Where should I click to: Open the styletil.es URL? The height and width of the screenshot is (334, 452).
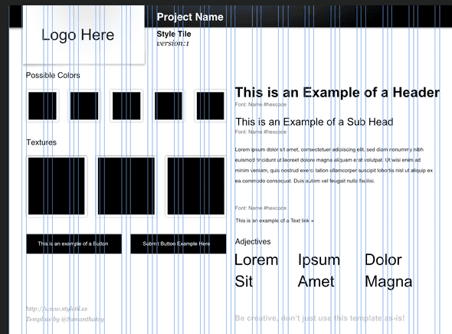57,309
